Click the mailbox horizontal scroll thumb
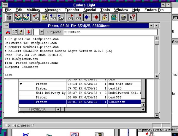This screenshot has height=136, width=178. (x=63, y=109)
